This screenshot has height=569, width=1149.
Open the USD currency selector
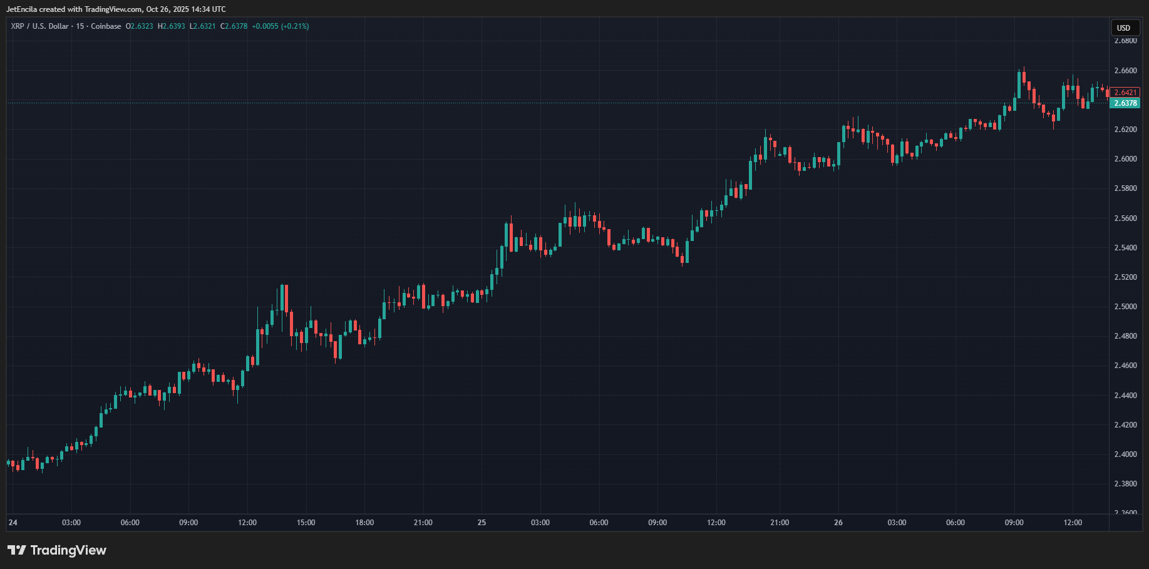coord(1124,28)
